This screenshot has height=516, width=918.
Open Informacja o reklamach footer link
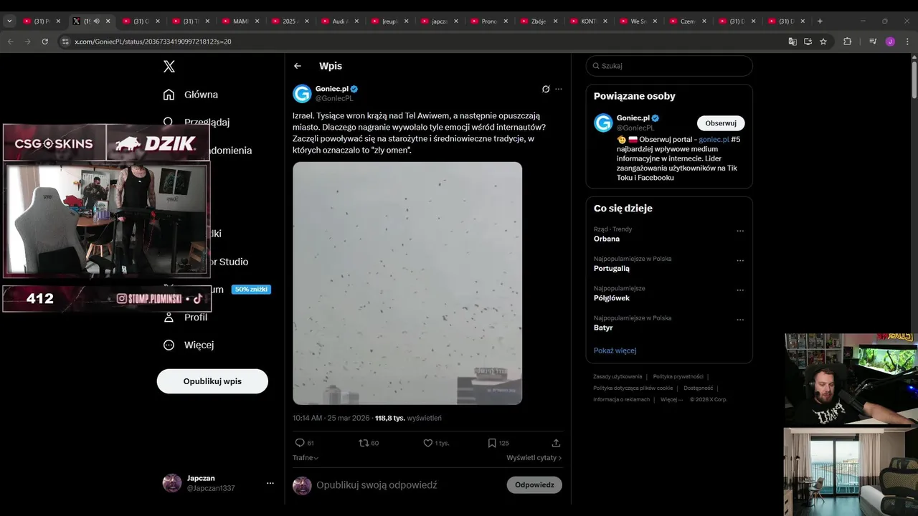(x=621, y=399)
